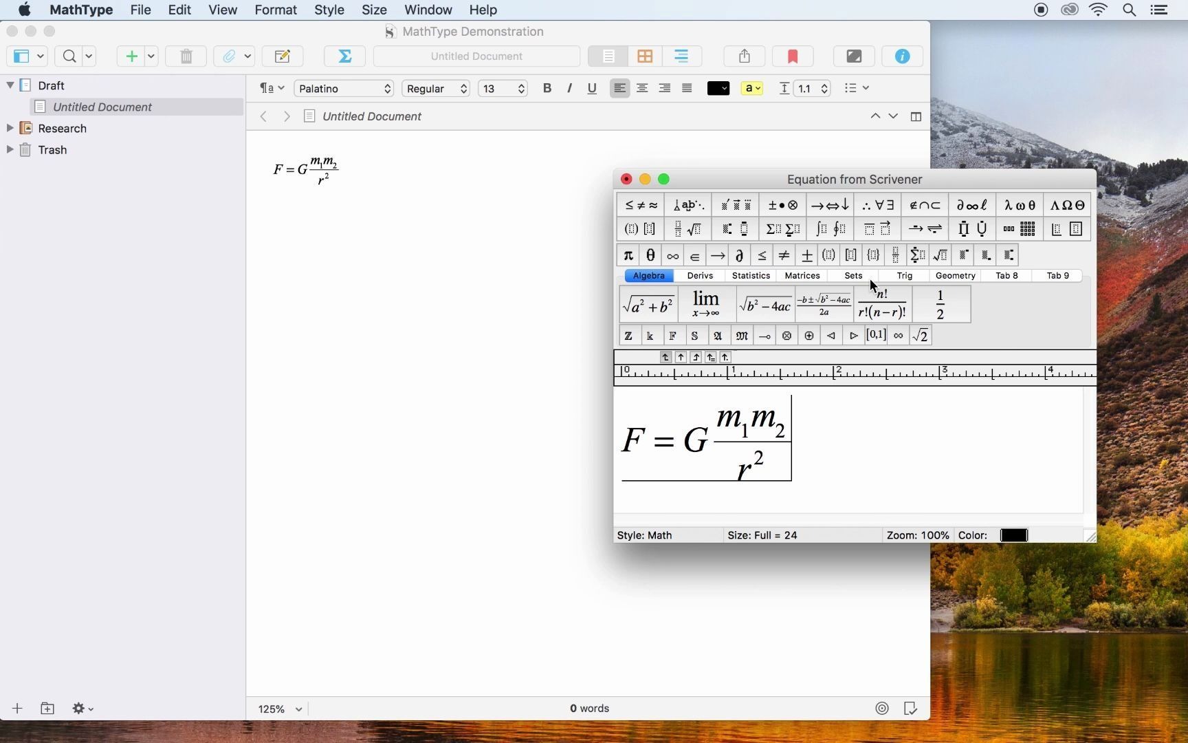1188x743 pixels.
Task: Set text alignment to right
Action: coord(665,88)
